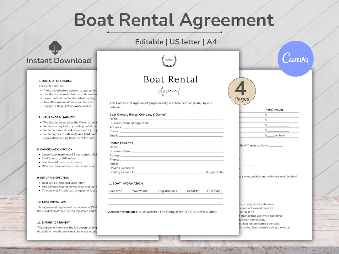This screenshot has width=339, height=254.
Task: Select the 6. RULES OF OPERATION heading
Action: point(56,81)
